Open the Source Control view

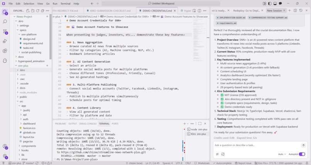click(5, 31)
